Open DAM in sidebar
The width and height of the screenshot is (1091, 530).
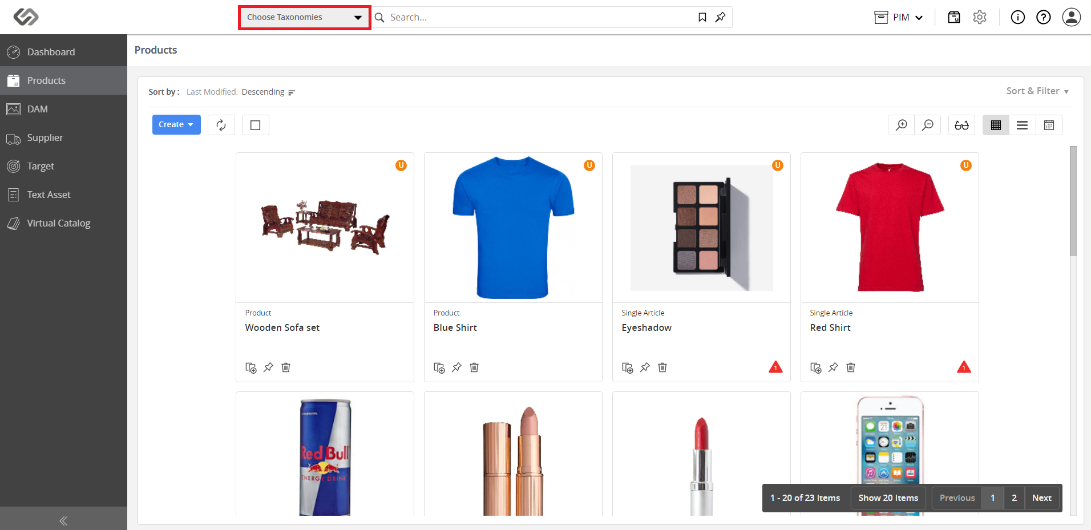pyautogui.click(x=63, y=109)
